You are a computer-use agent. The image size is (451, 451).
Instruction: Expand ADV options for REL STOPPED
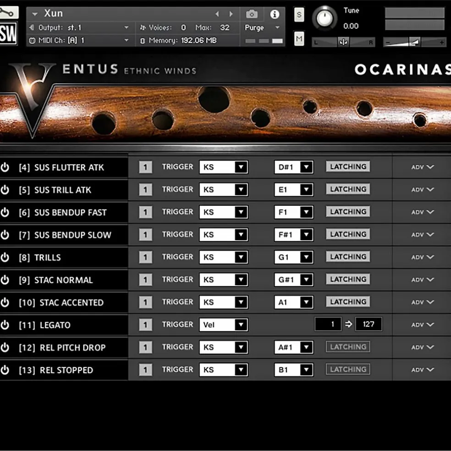point(422,369)
